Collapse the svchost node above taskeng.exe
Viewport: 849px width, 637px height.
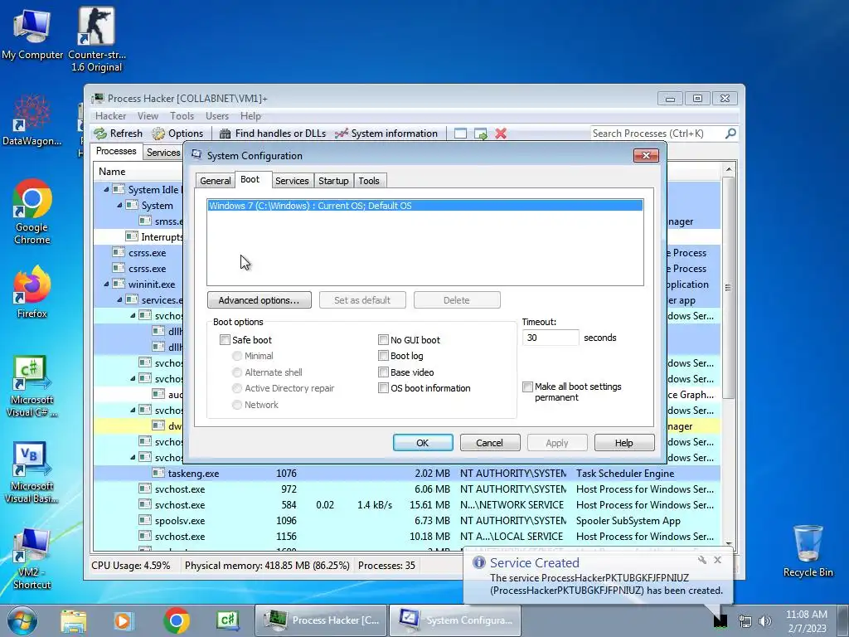[x=133, y=458]
